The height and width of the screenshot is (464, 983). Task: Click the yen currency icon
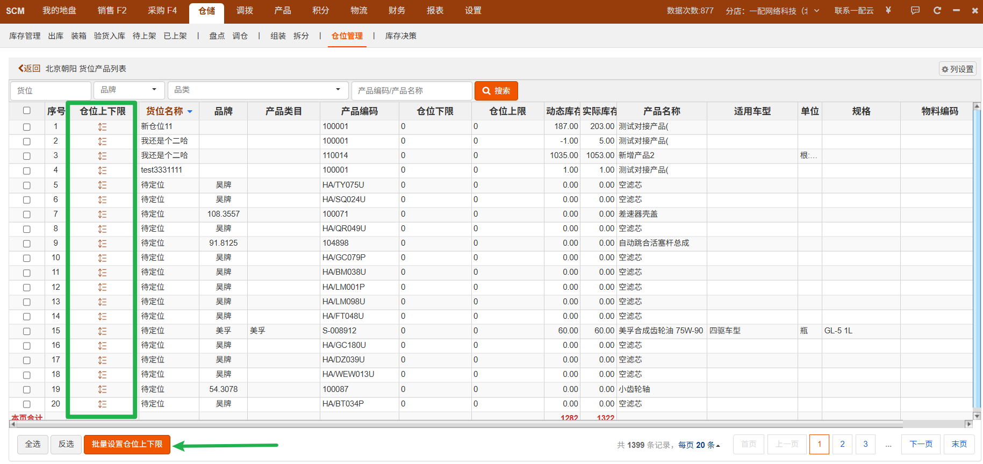(x=888, y=10)
